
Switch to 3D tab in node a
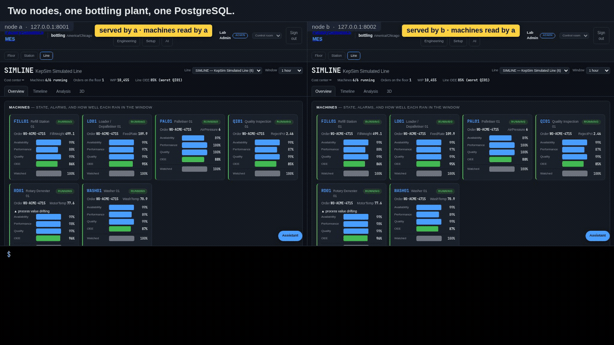coord(82,91)
